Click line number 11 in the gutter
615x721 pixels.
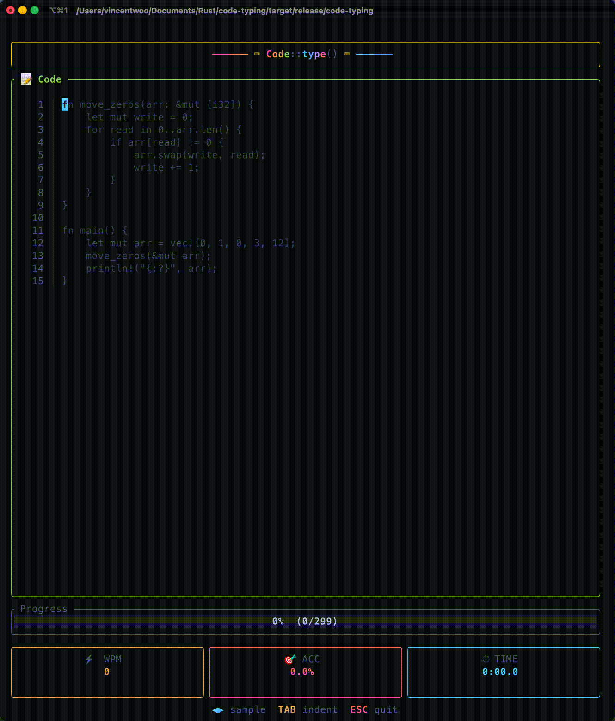tap(37, 231)
